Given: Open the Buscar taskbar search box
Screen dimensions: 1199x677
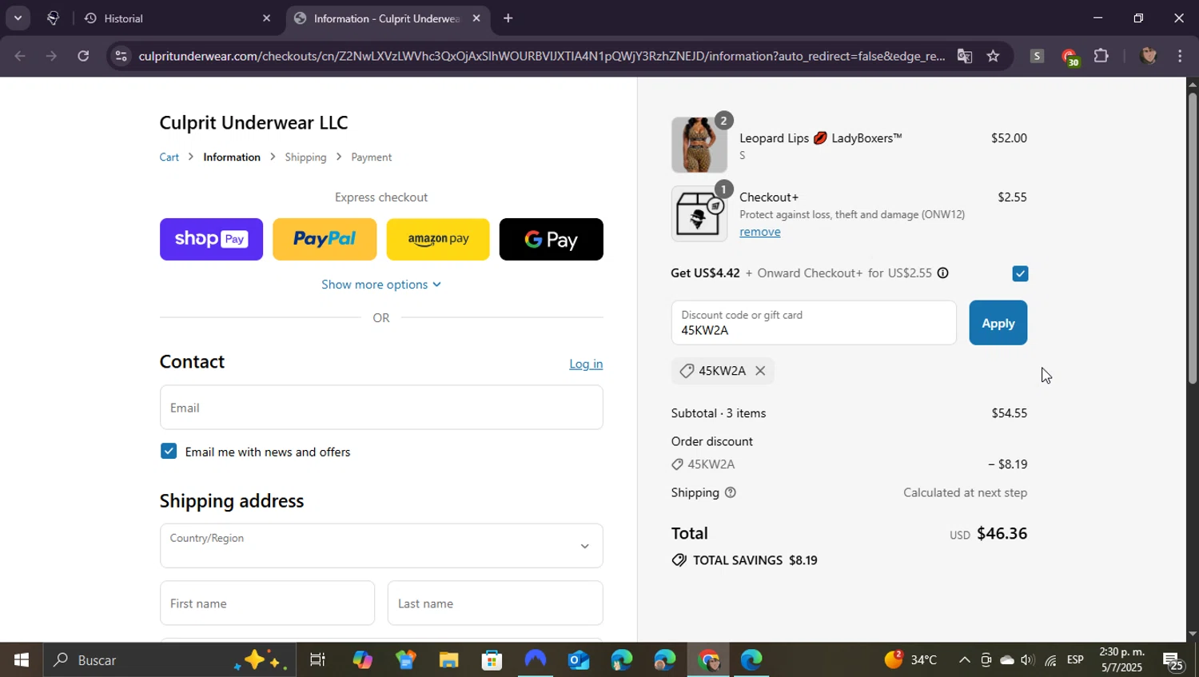Looking at the screenshot, I should click(168, 660).
